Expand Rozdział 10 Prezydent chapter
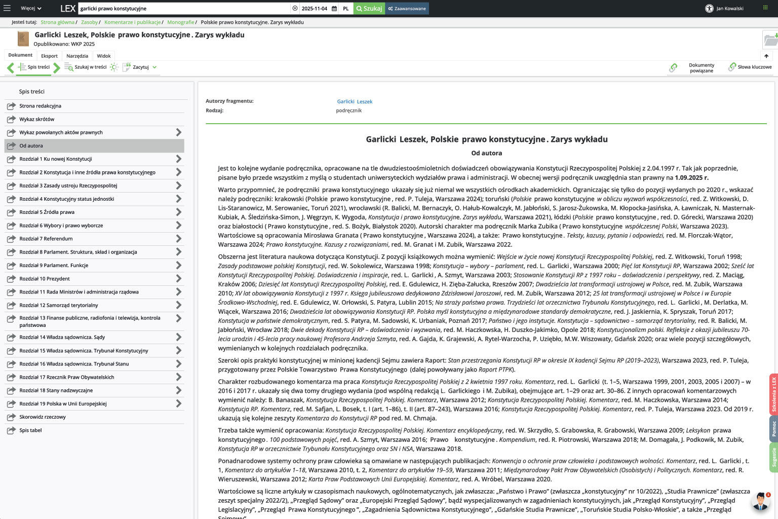The width and height of the screenshot is (778, 519). (178, 278)
